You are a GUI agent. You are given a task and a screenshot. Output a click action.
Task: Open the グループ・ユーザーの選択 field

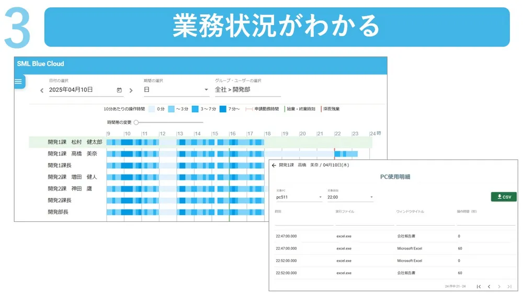247,90
